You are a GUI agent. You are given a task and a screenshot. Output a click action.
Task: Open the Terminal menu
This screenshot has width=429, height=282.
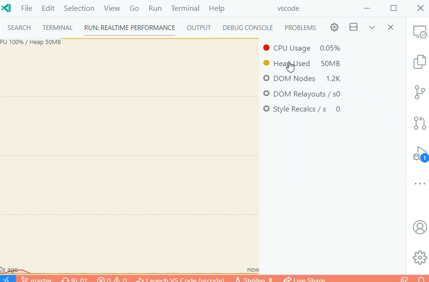point(185,8)
